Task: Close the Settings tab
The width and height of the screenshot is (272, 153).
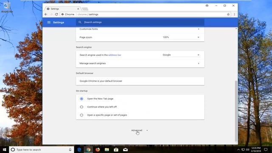Action: 78,9
